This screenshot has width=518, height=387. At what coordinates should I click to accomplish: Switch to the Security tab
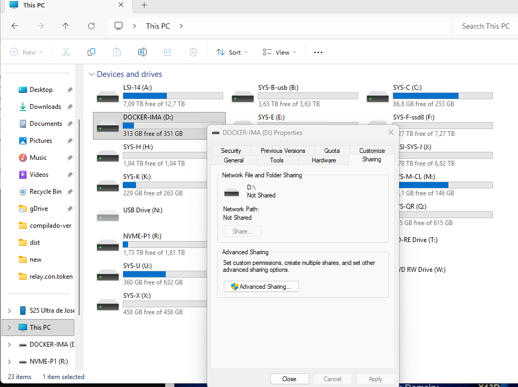click(x=231, y=151)
